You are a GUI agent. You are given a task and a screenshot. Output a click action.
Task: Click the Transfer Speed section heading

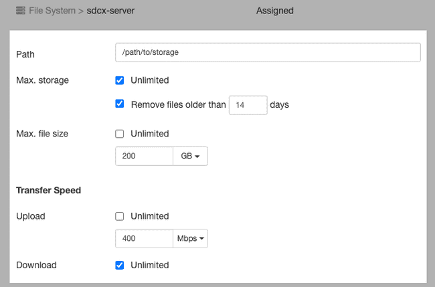click(48, 190)
